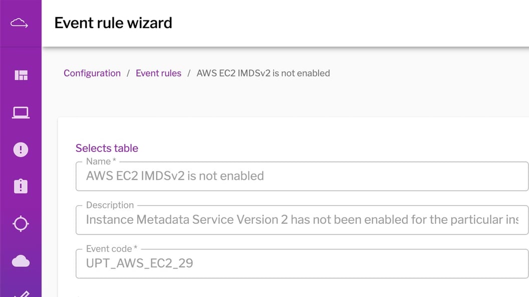Open the dashboard panel from the sidebar
Screen dimensions: 529x297
[21, 75]
